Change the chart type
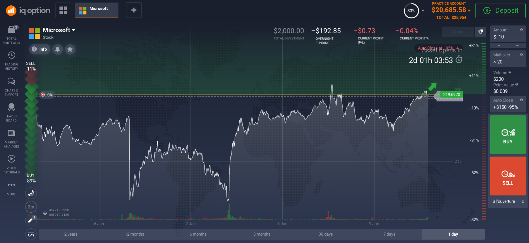This screenshot has height=243, width=529. (x=31, y=193)
